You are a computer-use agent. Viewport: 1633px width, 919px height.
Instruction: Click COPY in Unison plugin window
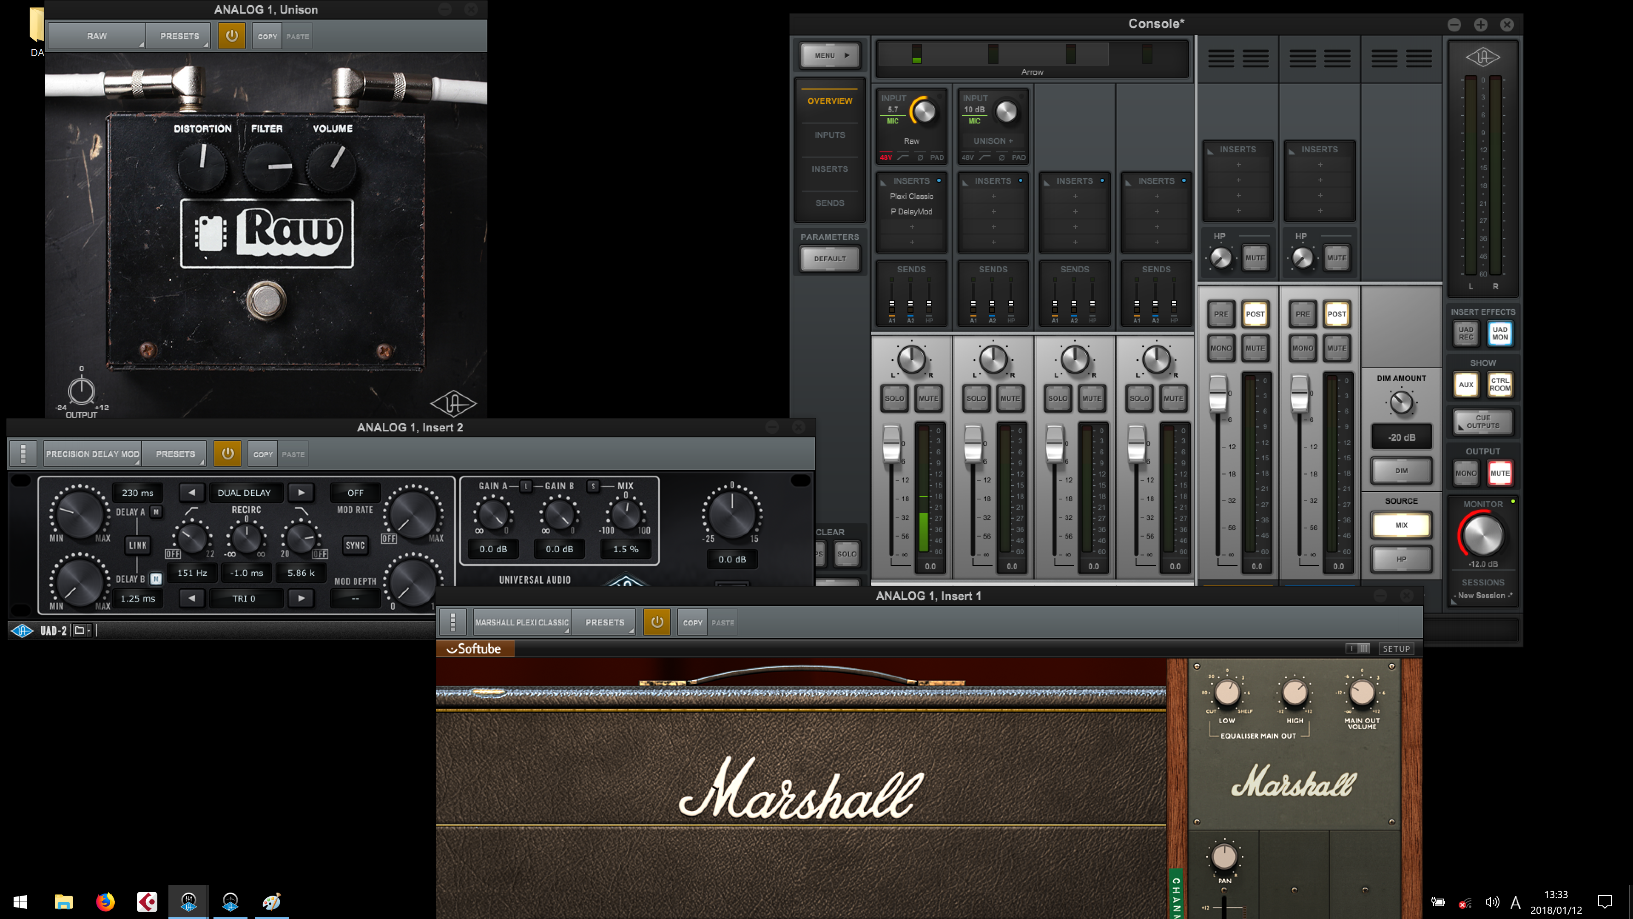coord(267,36)
